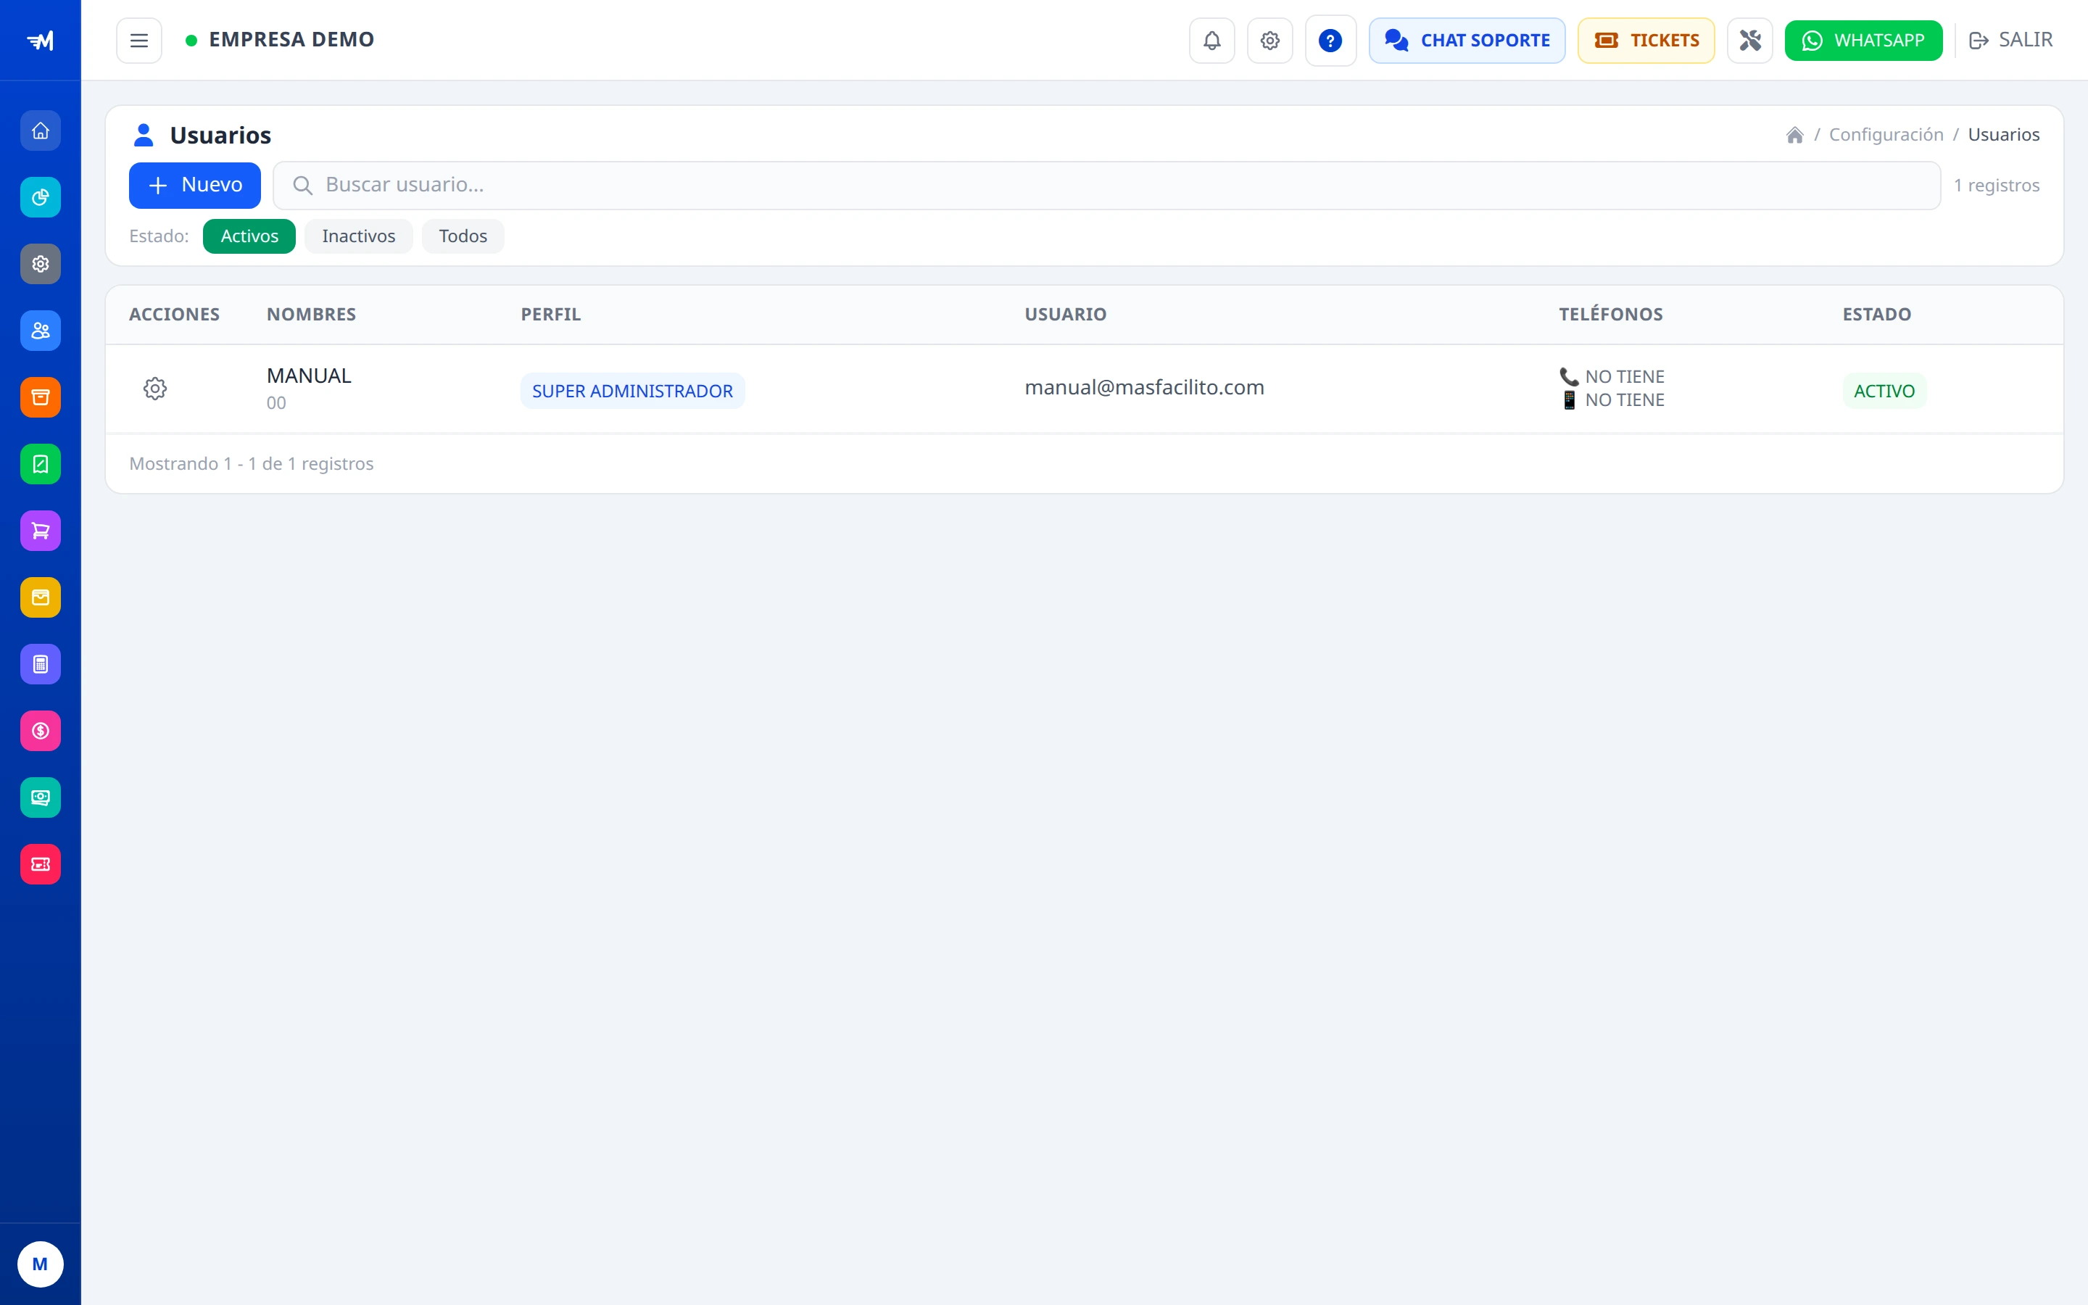Open the blue people group icon
The image size is (2088, 1305).
pos(41,331)
